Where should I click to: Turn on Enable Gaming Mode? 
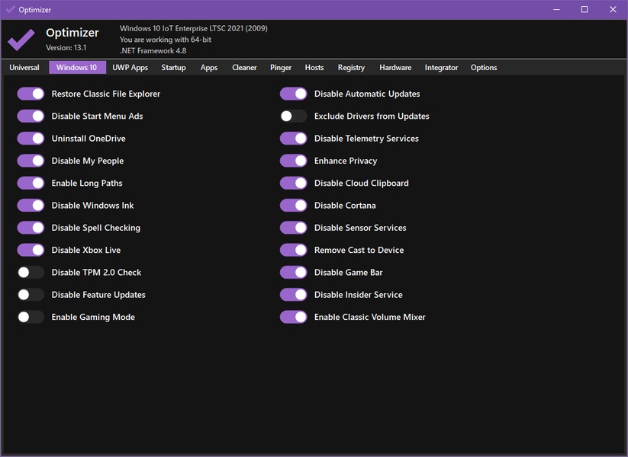click(31, 317)
